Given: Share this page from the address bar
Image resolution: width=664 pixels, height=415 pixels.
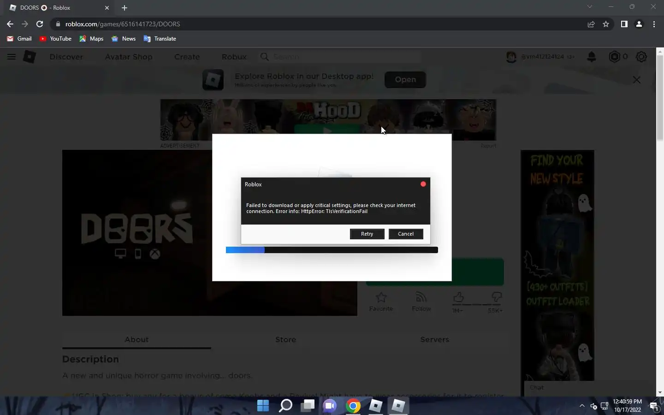Looking at the screenshot, I should pos(591,24).
